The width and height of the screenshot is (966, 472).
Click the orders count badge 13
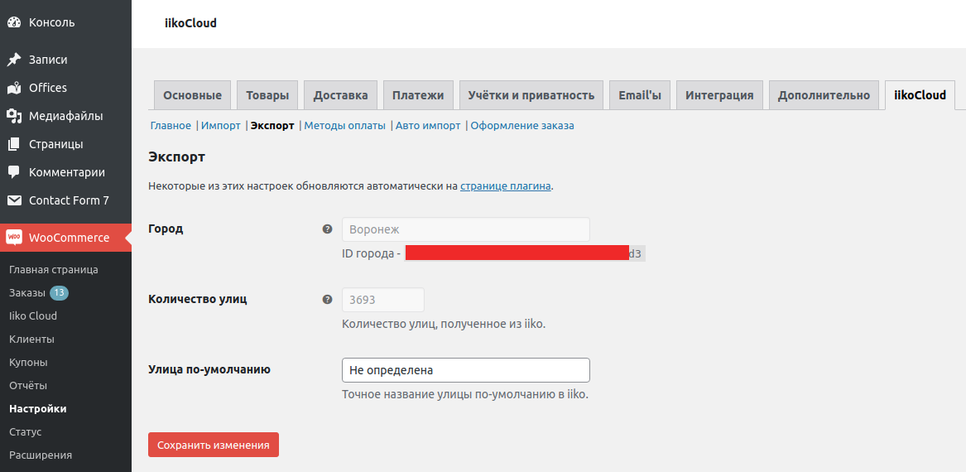(59, 292)
